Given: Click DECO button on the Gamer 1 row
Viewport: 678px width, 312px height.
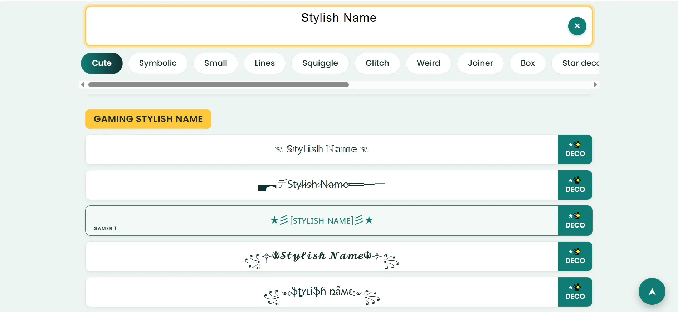Looking at the screenshot, I should pyautogui.click(x=575, y=221).
